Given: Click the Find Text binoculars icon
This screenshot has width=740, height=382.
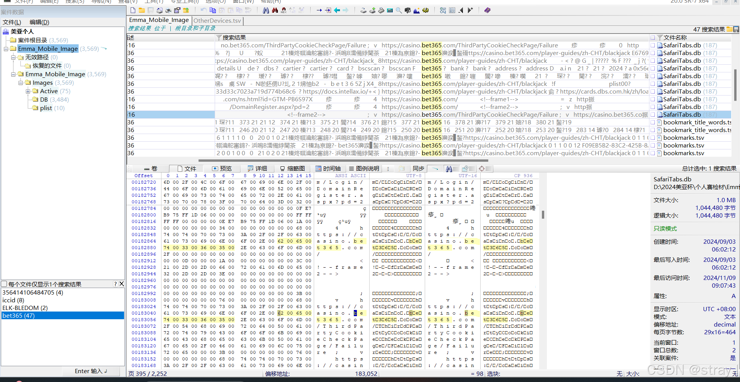Looking at the screenshot, I should click(266, 10).
